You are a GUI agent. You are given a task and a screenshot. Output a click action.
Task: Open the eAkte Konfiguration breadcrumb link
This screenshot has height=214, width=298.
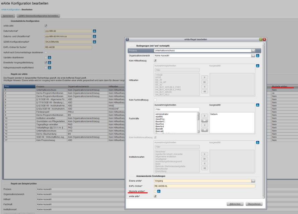coord(11,9)
